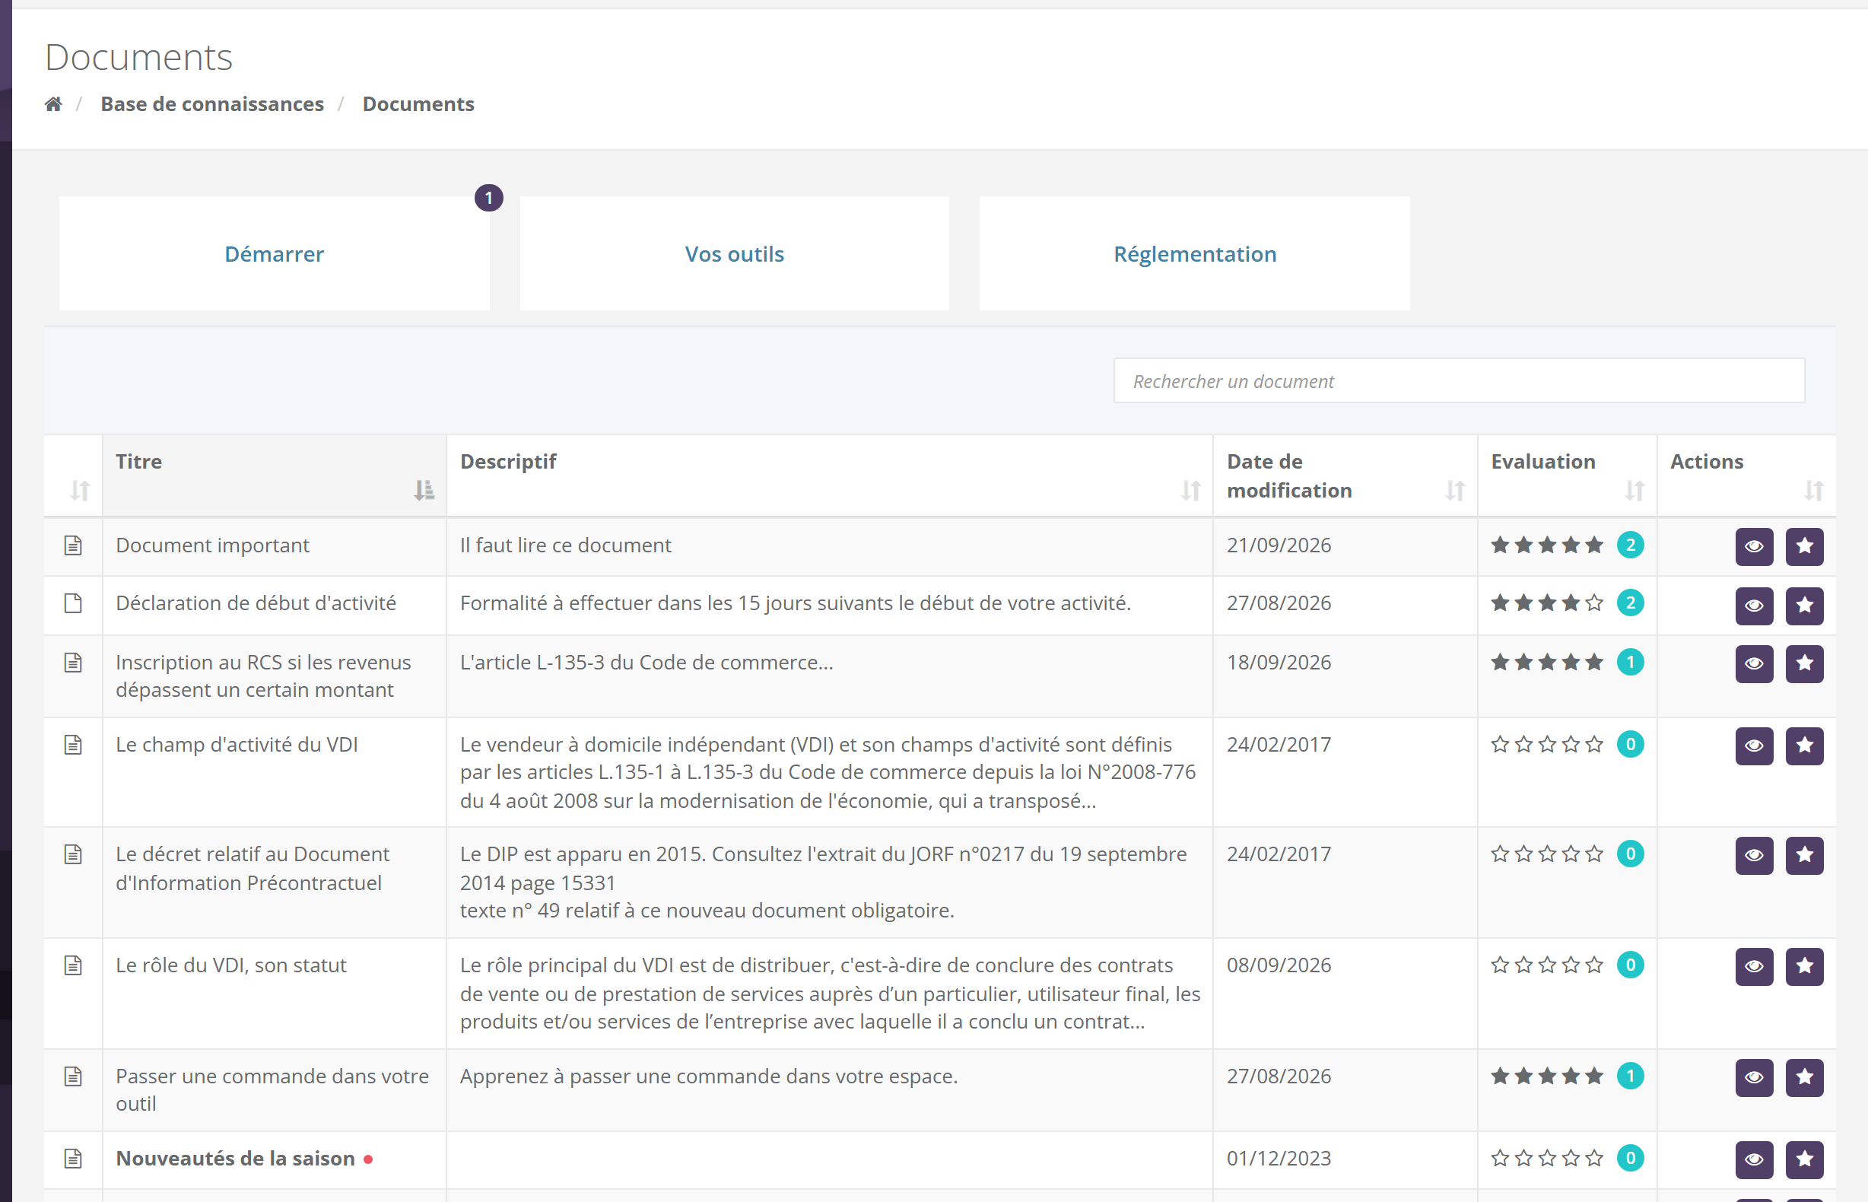Click the notification badge on Démarrer
This screenshot has height=1202, width=1868.
click(x=488, y=199)
